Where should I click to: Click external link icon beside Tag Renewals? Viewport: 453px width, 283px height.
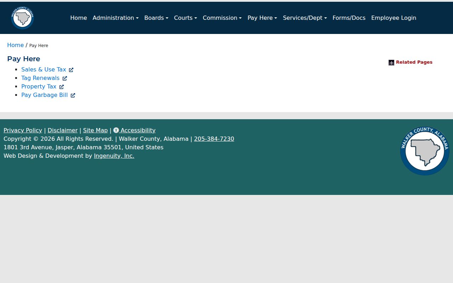pyautogui.click(x=65, y=78)
